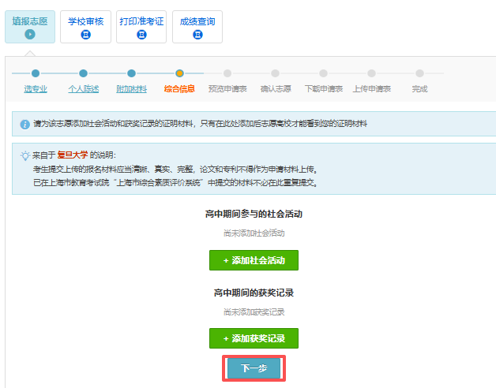Click step dot above 附加材料

click(131, 73)
